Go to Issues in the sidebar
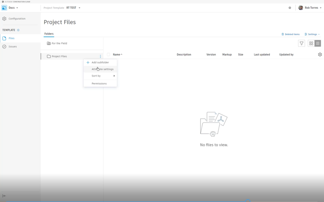324x202 pixels. 20,46
